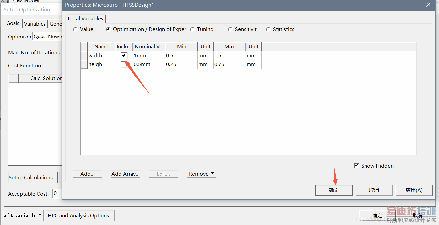
Task: Click the row selector for width
Action: (84, 56)
